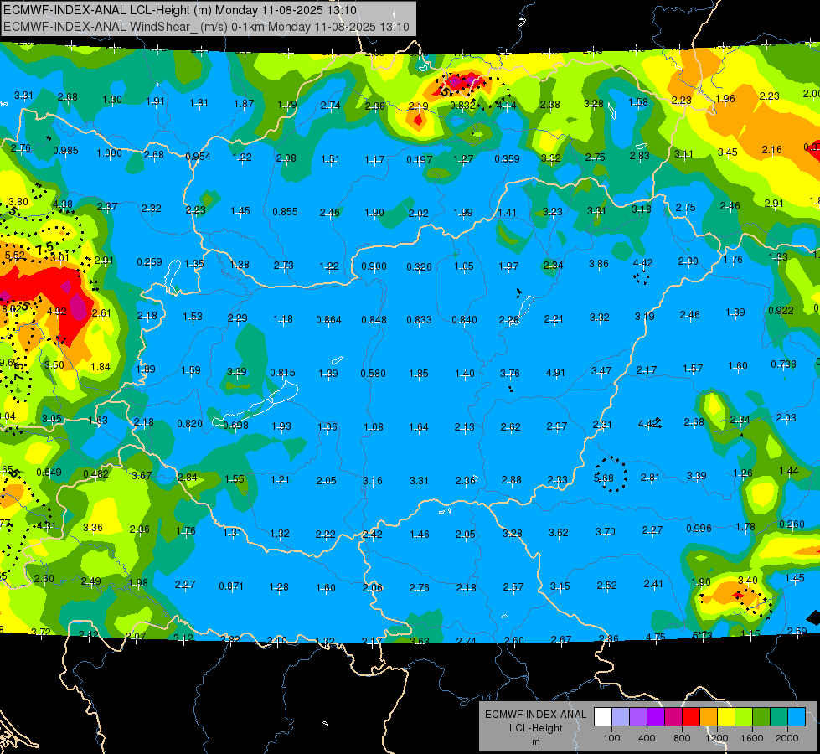This screenshot has height=754, width=820.
Task: Click the grid value 0.900
Action: pos(374,266)
